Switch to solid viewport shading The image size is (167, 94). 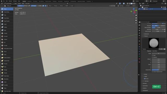[131, 3]
